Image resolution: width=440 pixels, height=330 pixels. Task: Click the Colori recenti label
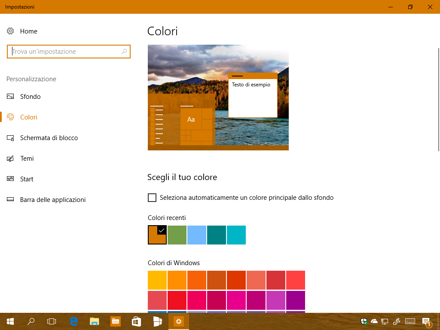[x=167, y=218]
